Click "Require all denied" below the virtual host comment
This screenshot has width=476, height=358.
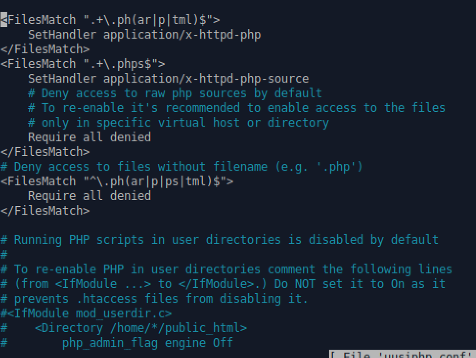[90, 137]
